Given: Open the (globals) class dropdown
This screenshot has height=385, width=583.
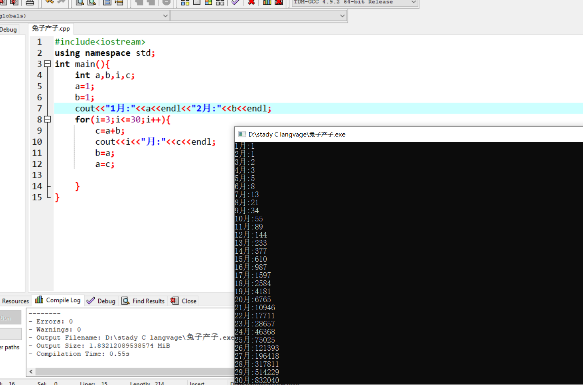Looking at the screenshot, I should pyautogui.click(x=84, y=16).
